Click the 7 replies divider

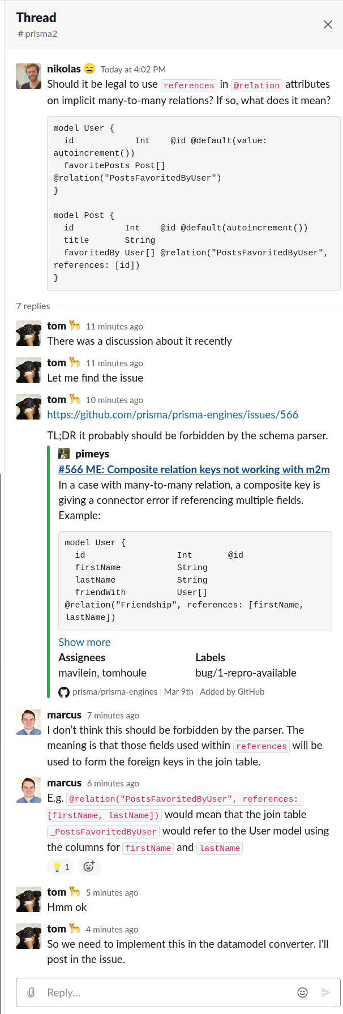coord(33,306)
